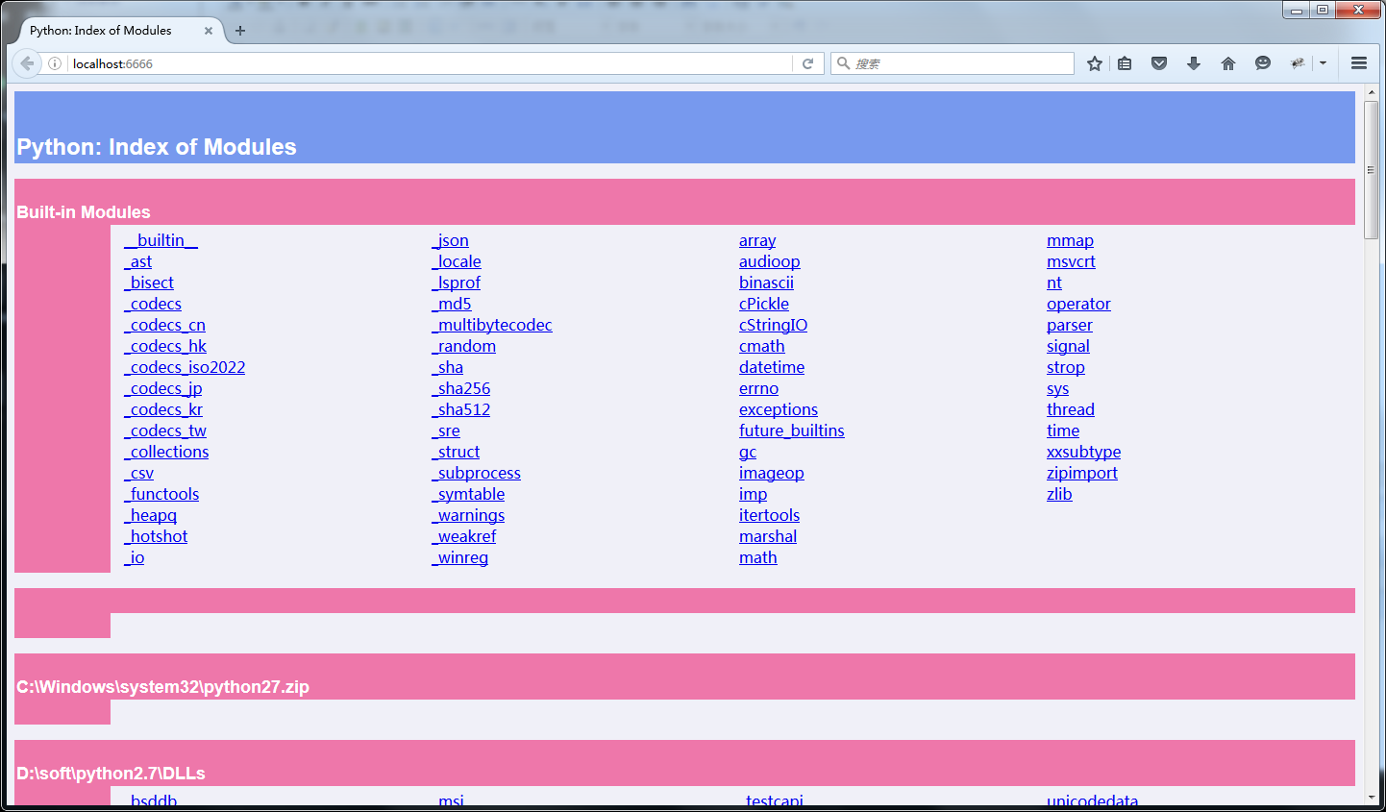
Task: Open the chat smiley icon
Action: 1263,63
